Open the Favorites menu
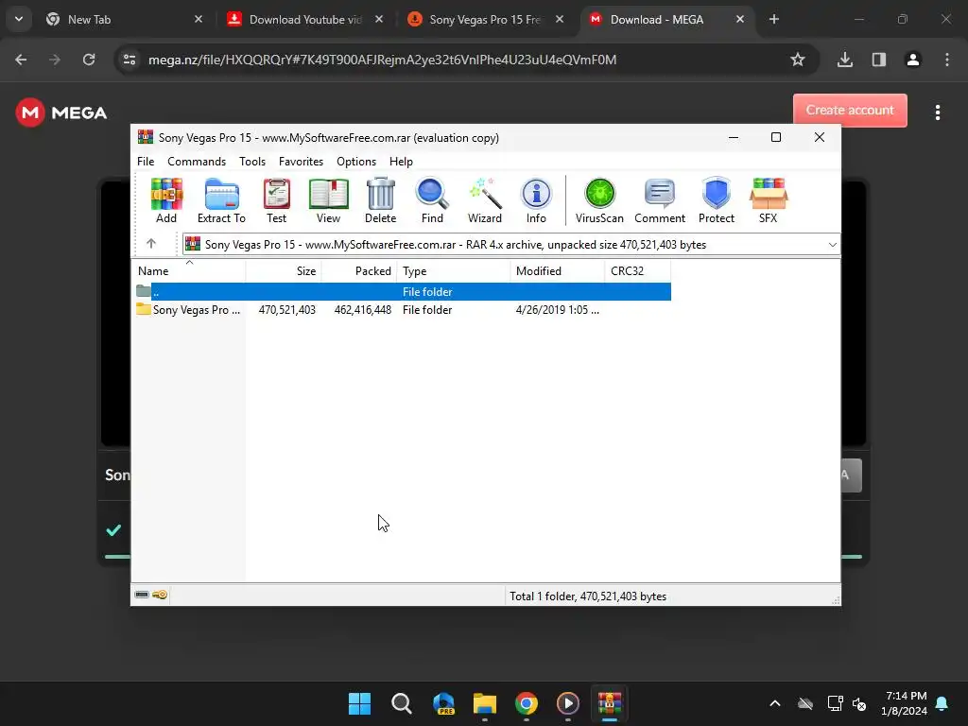Image resolution: width=968 pixels, height=726 pixels. (301, 161)
